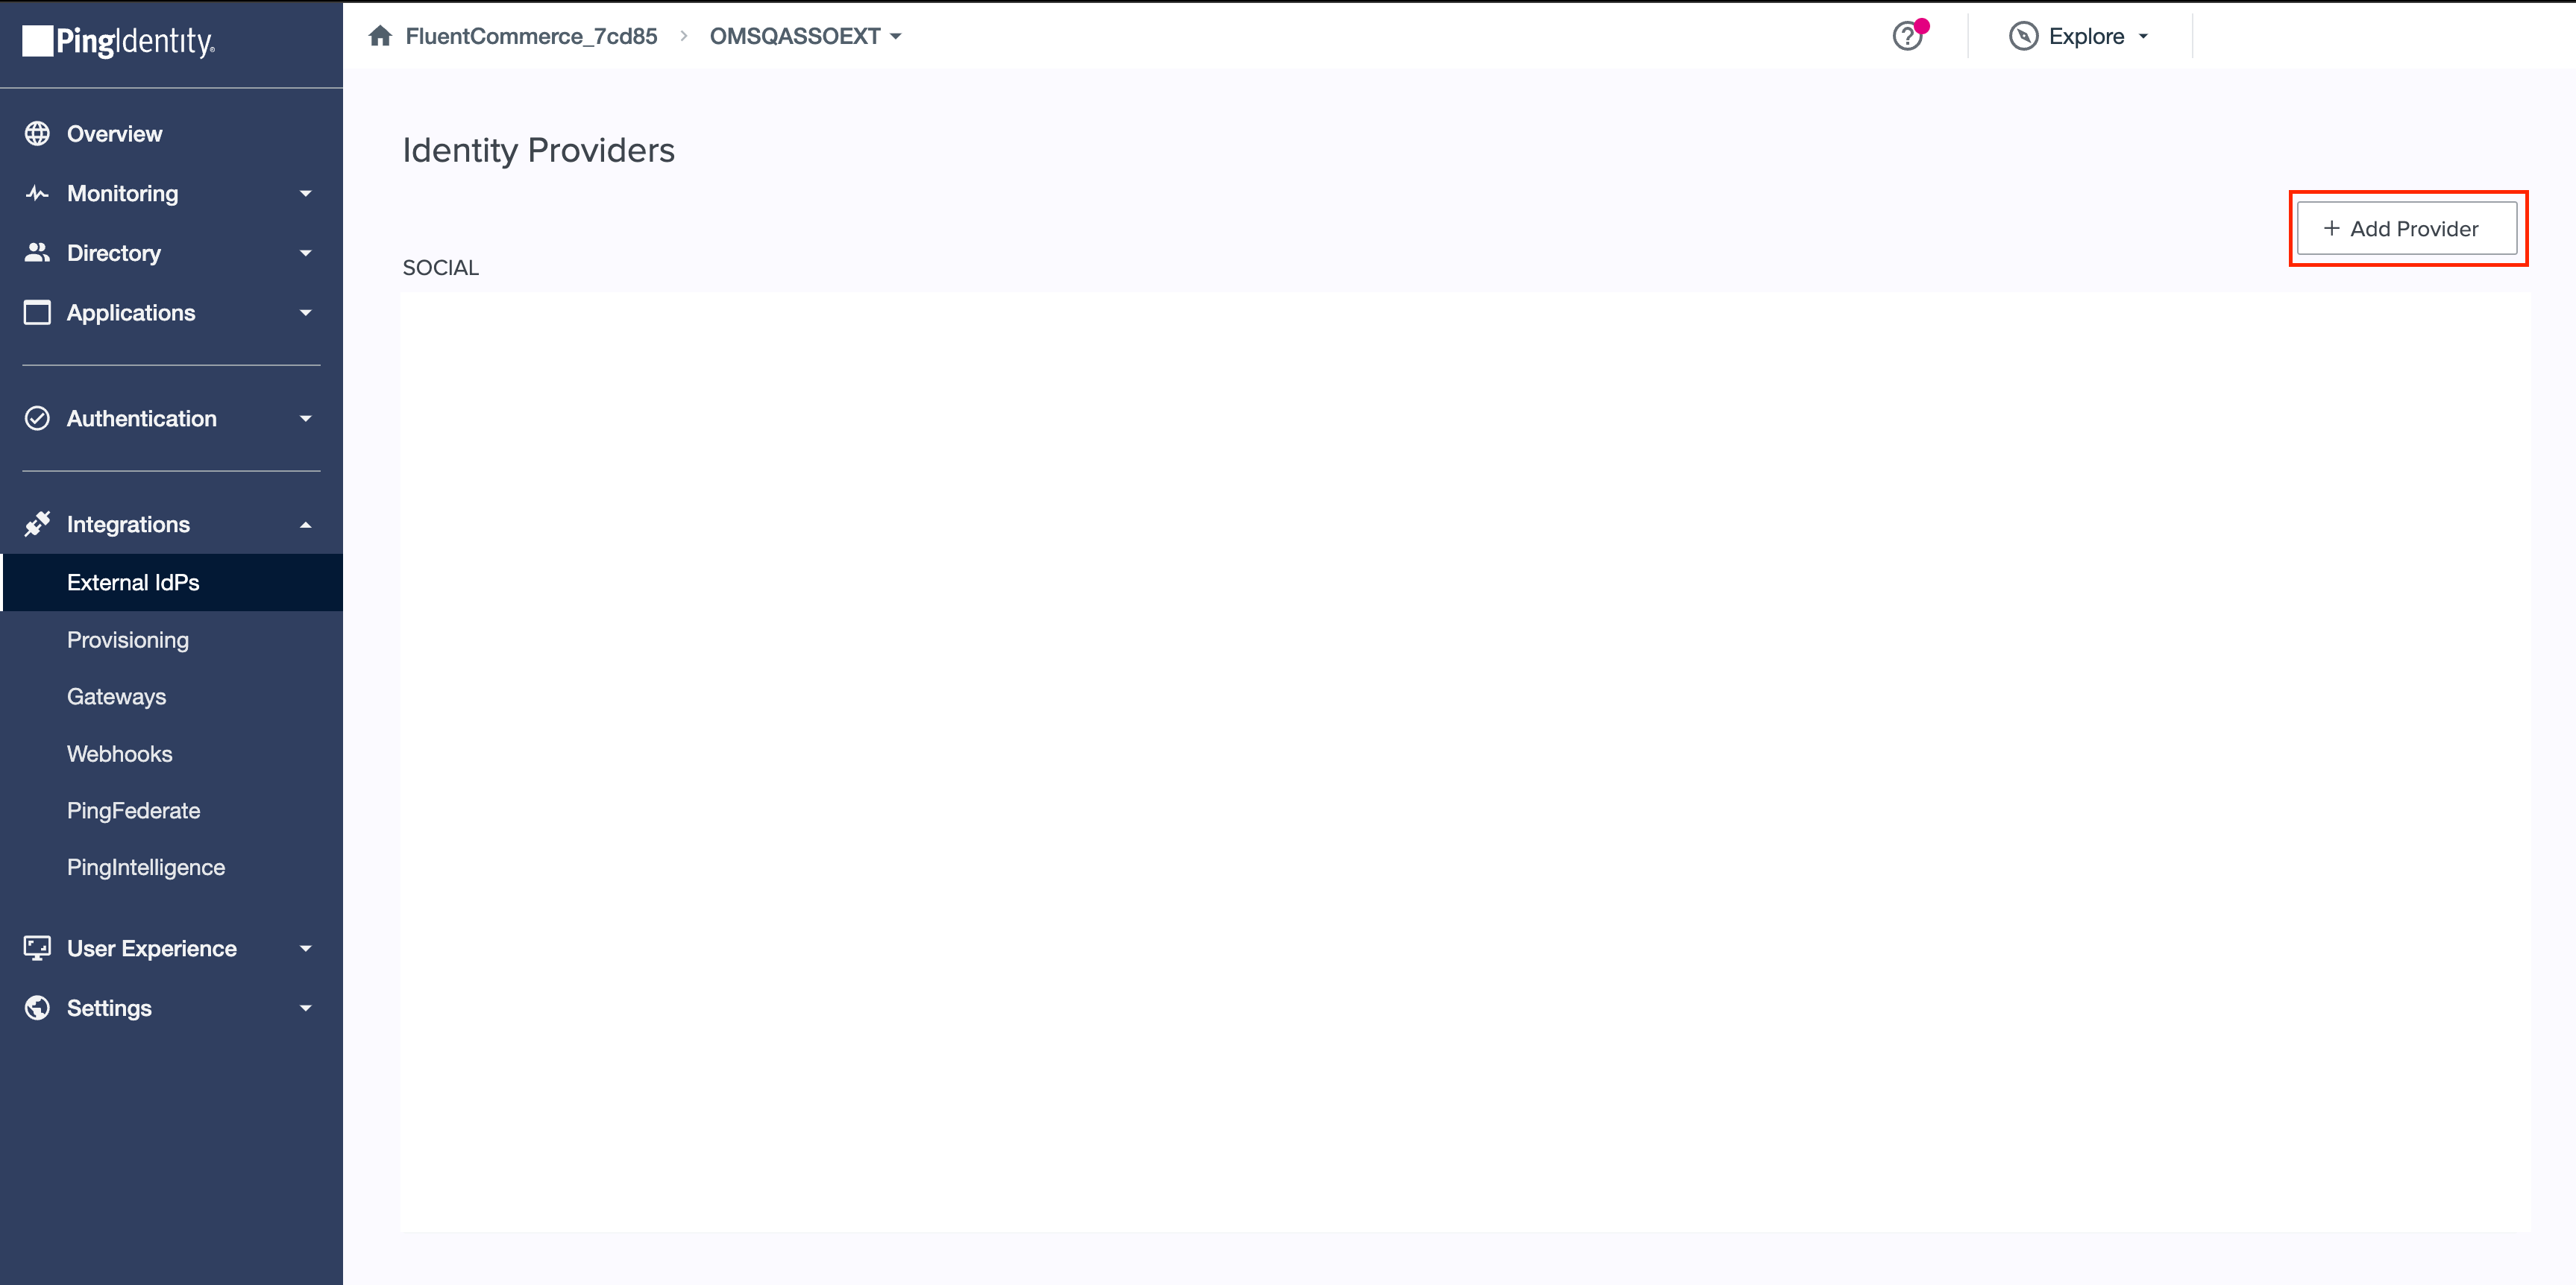This screenshot has width=2576, height=1285.
Task: Select the Overview globe icon
Action: (x=37, y=133)
